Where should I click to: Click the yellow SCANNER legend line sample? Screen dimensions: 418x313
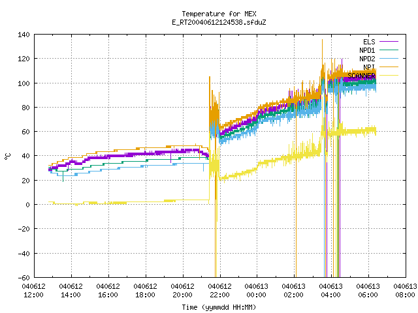click(389, 76)
